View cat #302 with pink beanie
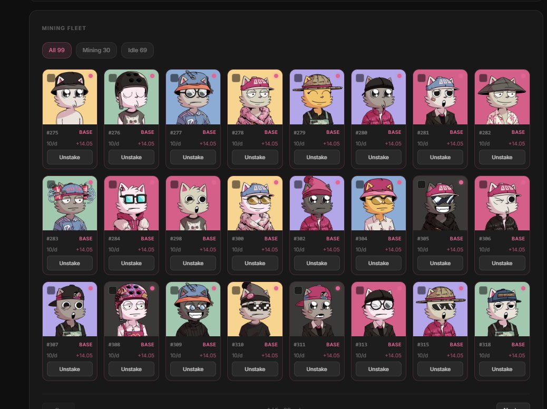The image size is (547, 409). point(317,203)
